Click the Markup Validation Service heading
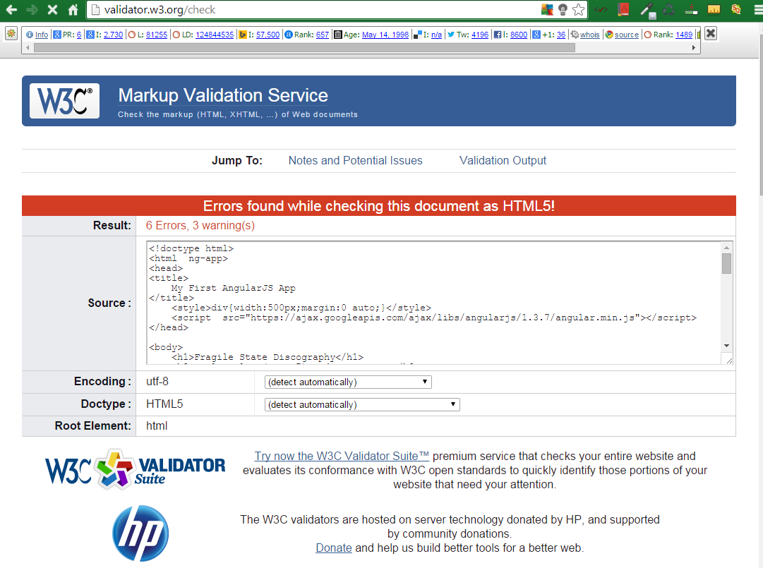 [223, 95]
